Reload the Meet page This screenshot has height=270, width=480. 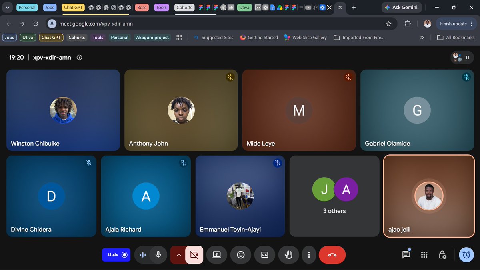(36, 24)
